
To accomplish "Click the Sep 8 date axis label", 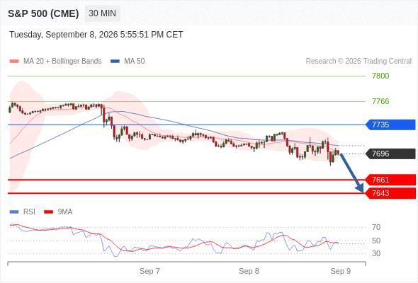I will click(x=249, y=271).
